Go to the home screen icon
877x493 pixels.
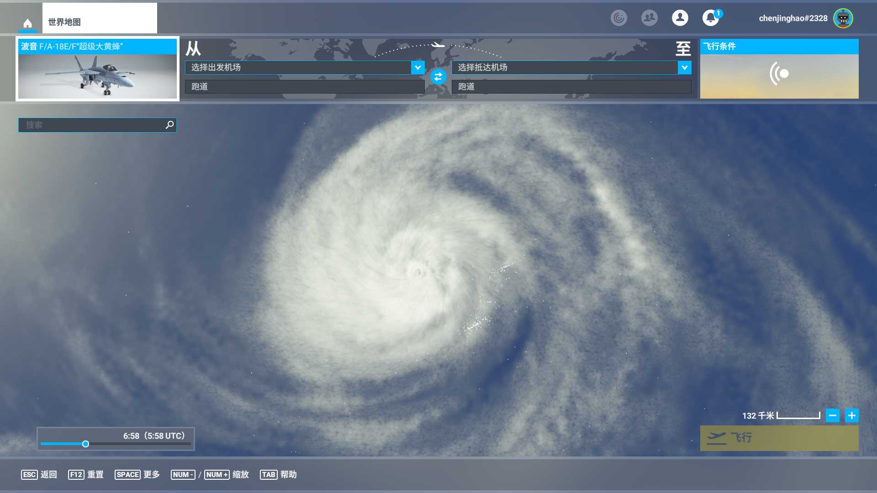pyautogui.click(x=27, y=23)
